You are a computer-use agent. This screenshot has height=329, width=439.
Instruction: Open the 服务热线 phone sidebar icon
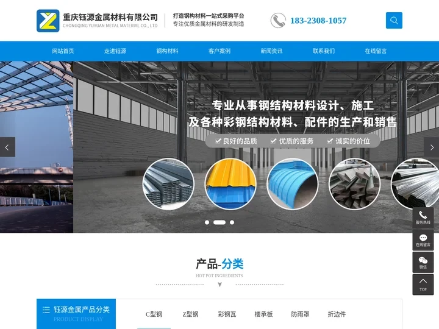pyautogui.click(x=423, y=218)
